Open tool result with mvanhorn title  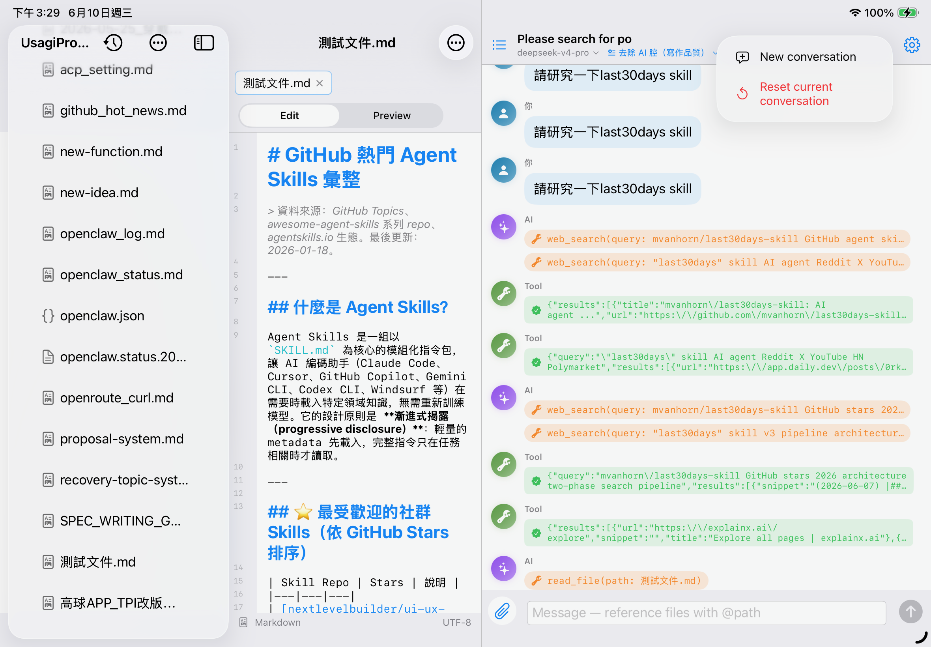[718, 310]
